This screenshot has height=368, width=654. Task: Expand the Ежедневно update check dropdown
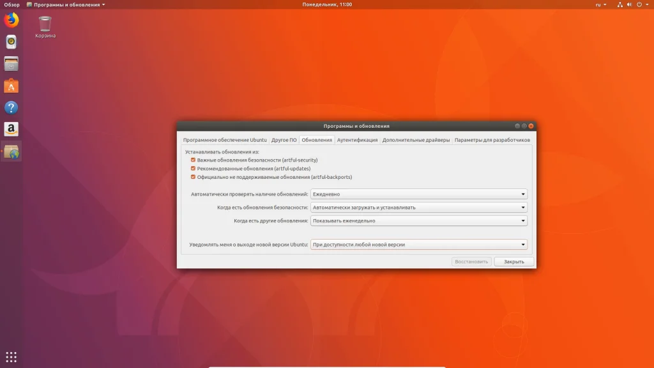point(418,194)
